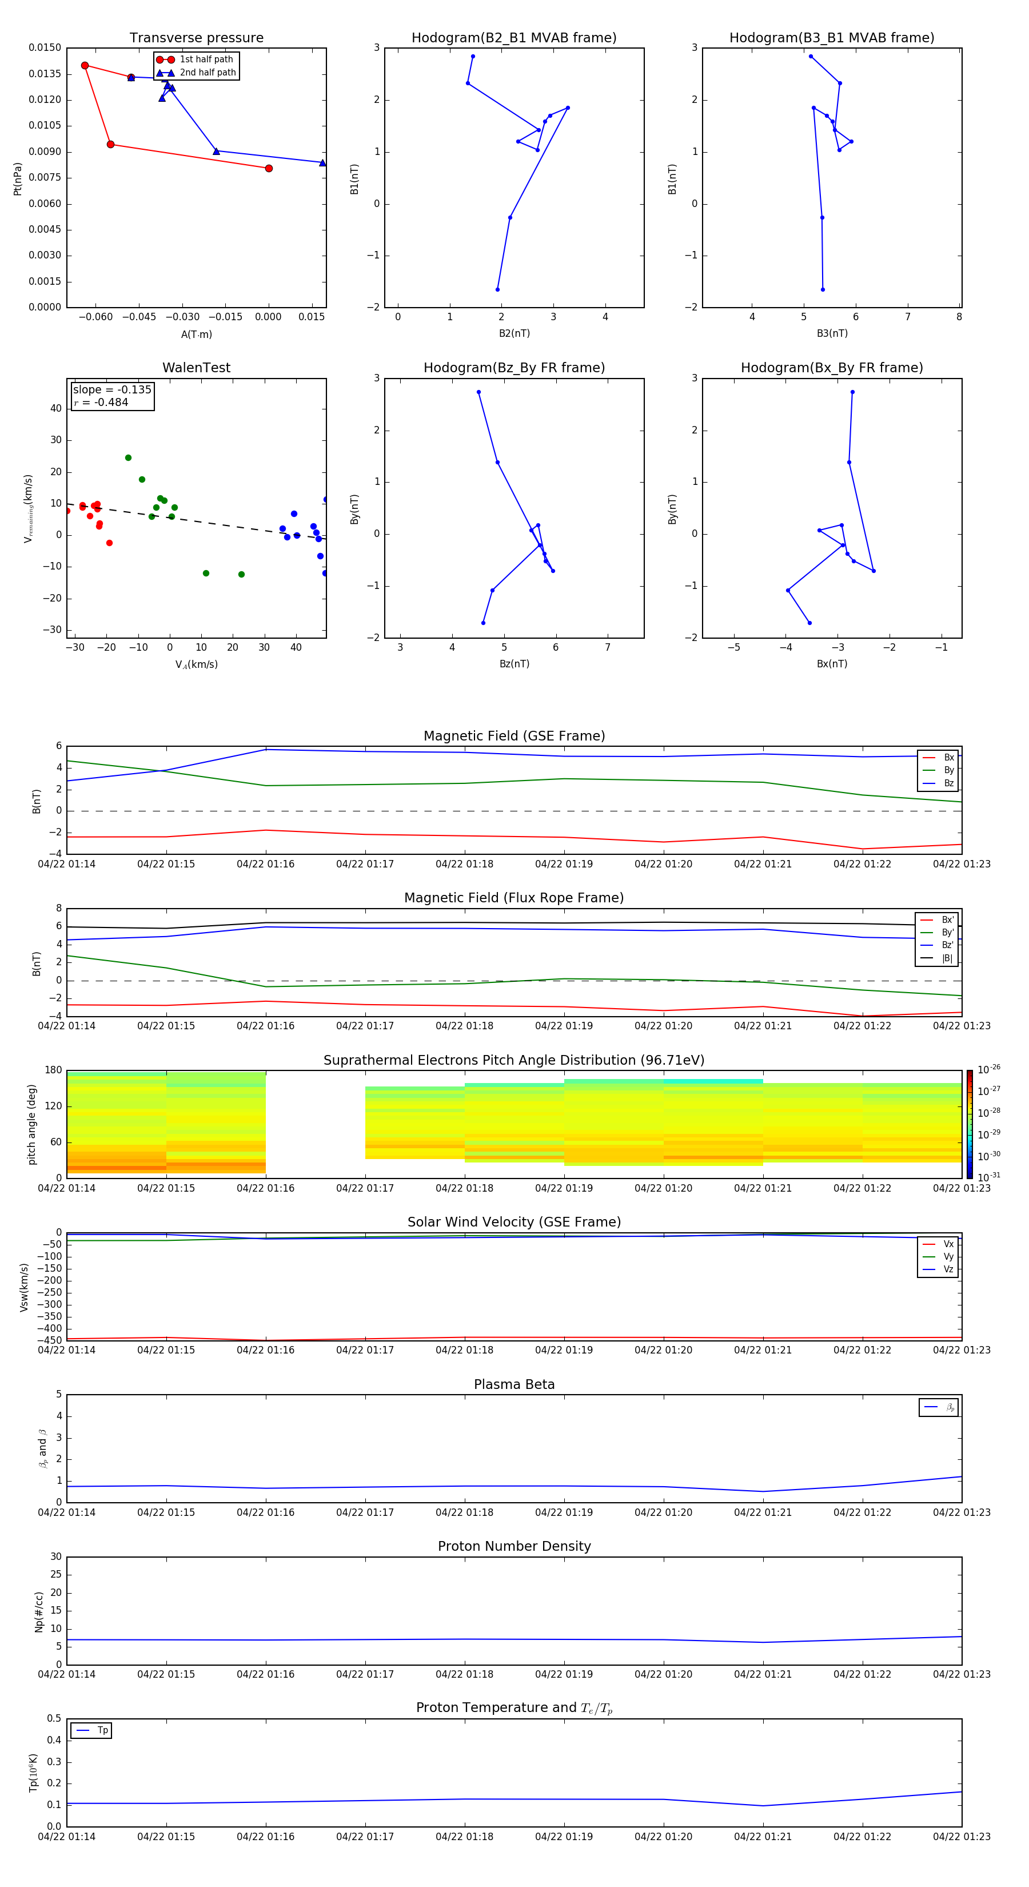Click the "Bz" legend entry in GSE plot
Screen dimensions: 1029x1887
[x=938, y=784]
